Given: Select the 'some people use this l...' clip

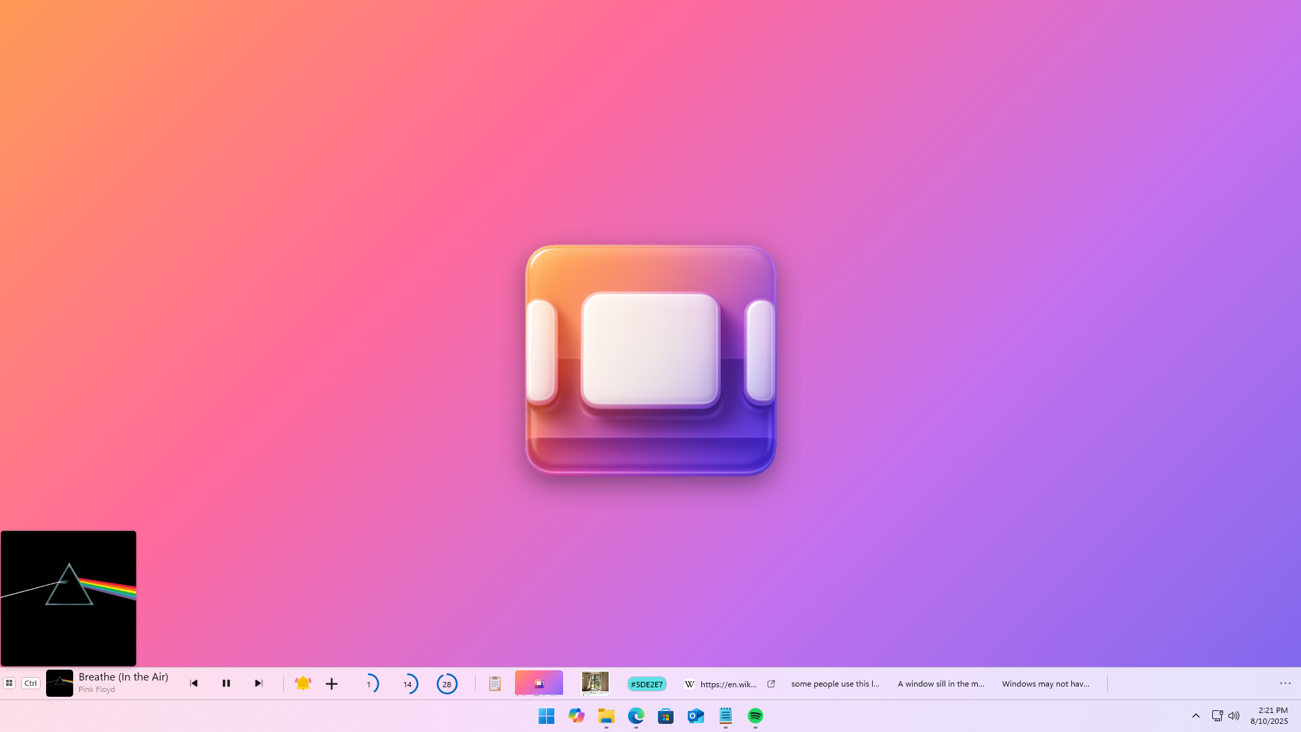Looking at the screenshot, I should (835, 684).
